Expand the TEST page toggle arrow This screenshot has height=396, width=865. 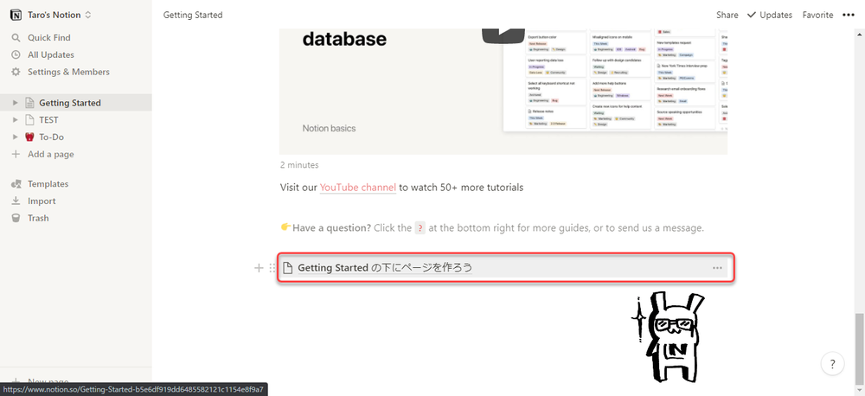coord(16,119)
